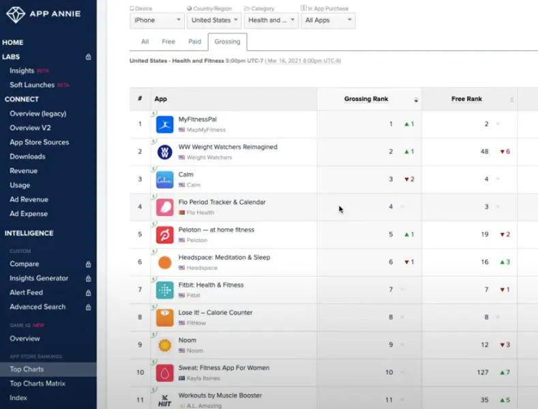Open Flo Health publisher link
This screenshot has height=409, width=538.
200,213
